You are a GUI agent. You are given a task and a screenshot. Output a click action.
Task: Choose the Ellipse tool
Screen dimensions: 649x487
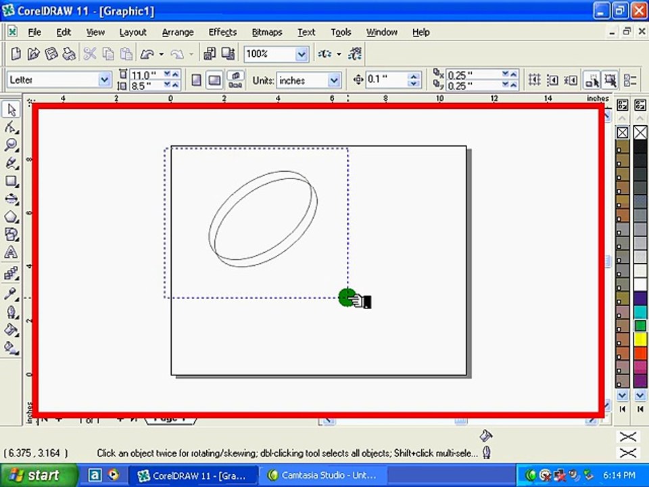click(x=11, y=199)
